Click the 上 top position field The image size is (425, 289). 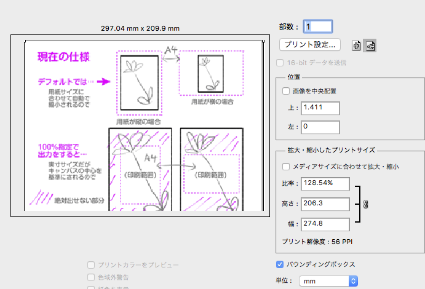pos(320,108)
